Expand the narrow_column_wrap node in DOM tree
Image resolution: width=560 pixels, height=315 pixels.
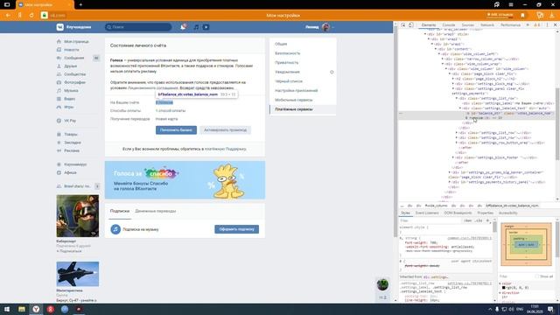point(443,59)
